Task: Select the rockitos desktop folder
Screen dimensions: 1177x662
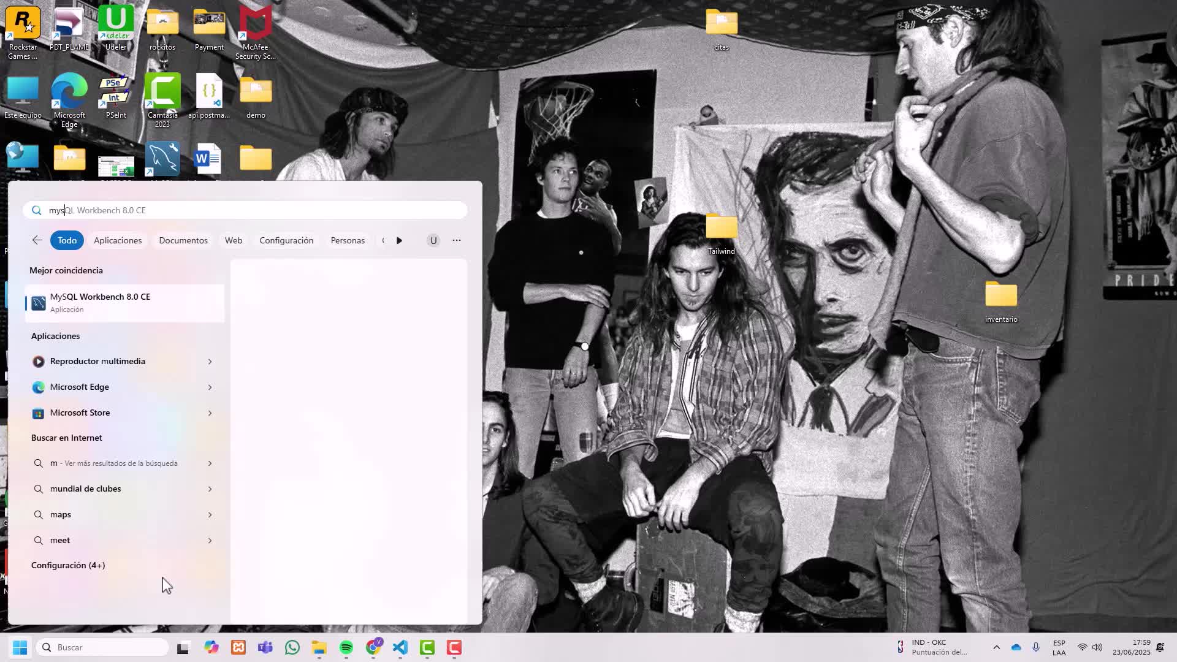Action: click(x=162, y=29)
